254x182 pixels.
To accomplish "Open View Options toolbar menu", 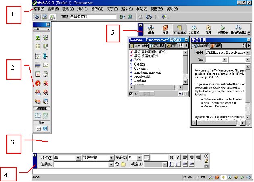I will coord(165,17).
